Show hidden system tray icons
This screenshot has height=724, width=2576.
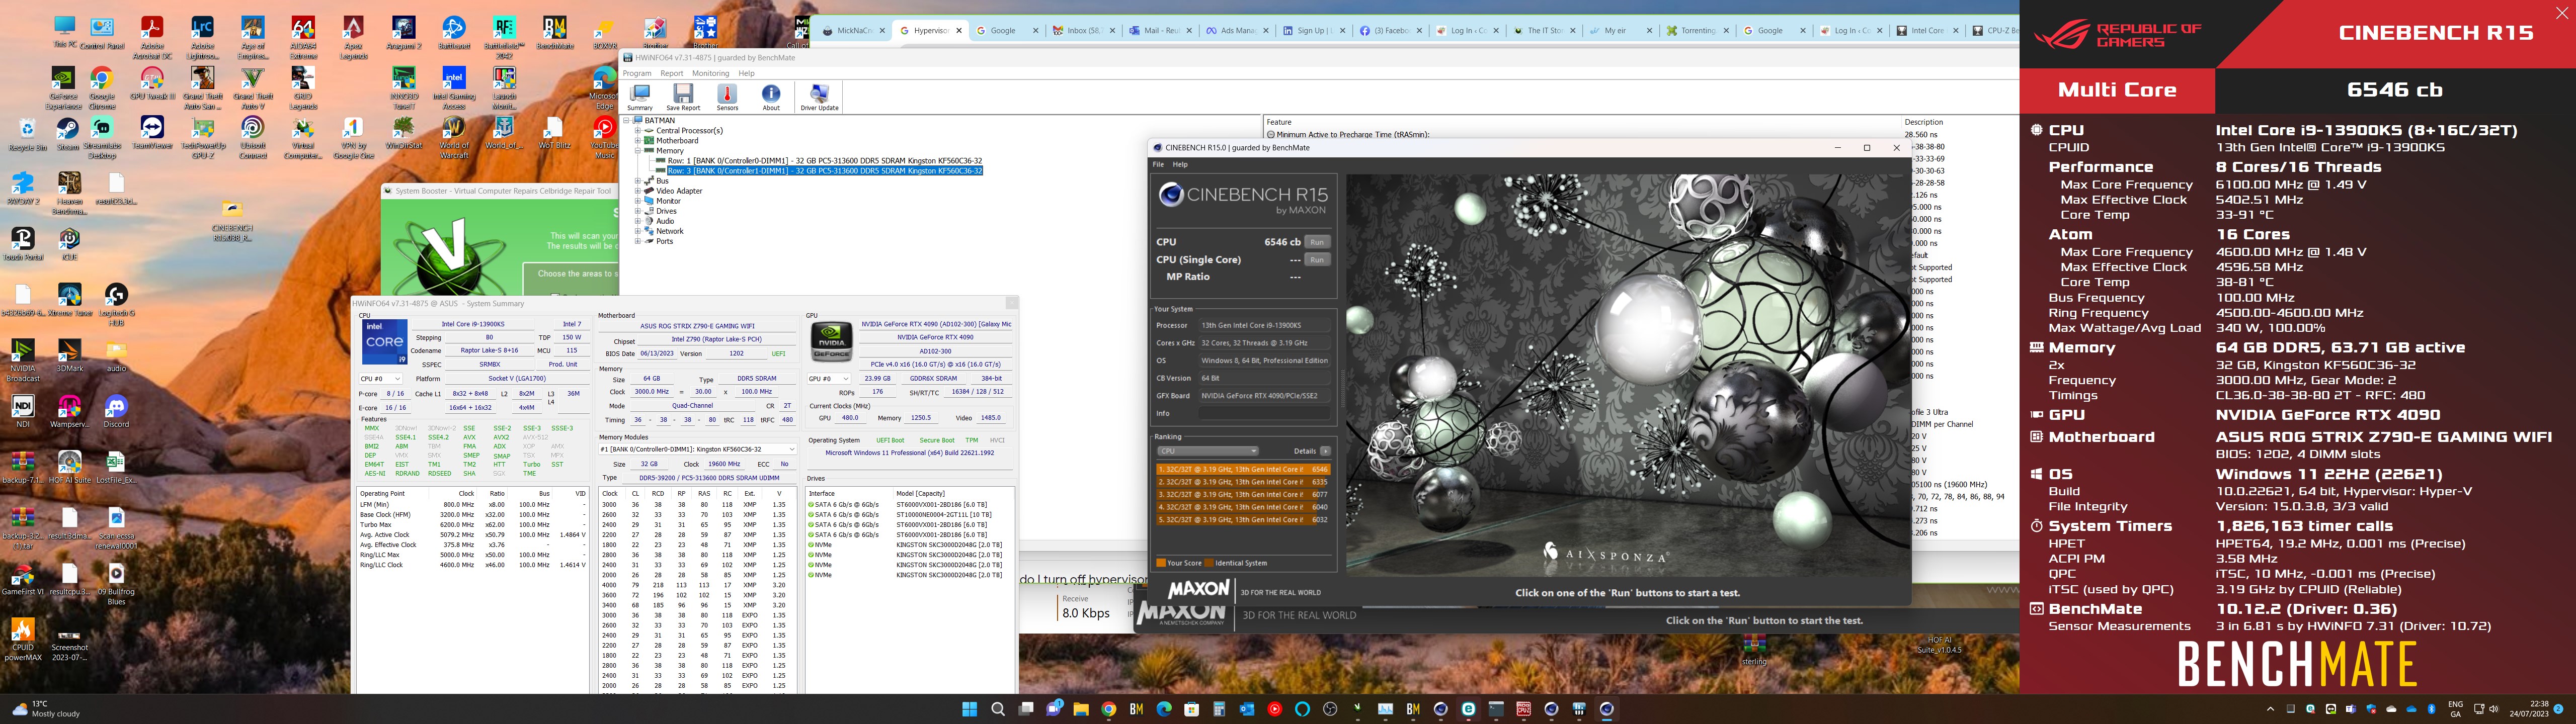point(2270,709)
